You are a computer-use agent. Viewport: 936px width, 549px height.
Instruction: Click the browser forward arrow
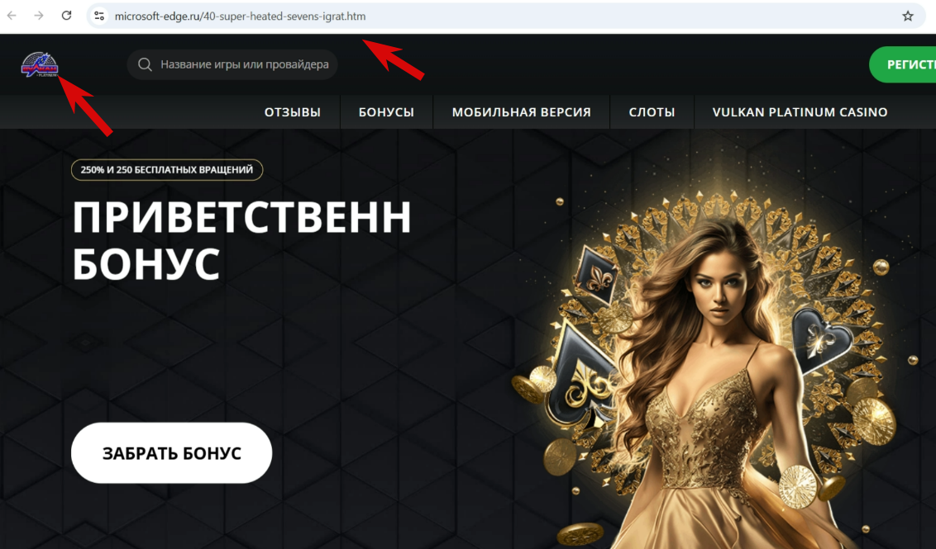[39, 16]
